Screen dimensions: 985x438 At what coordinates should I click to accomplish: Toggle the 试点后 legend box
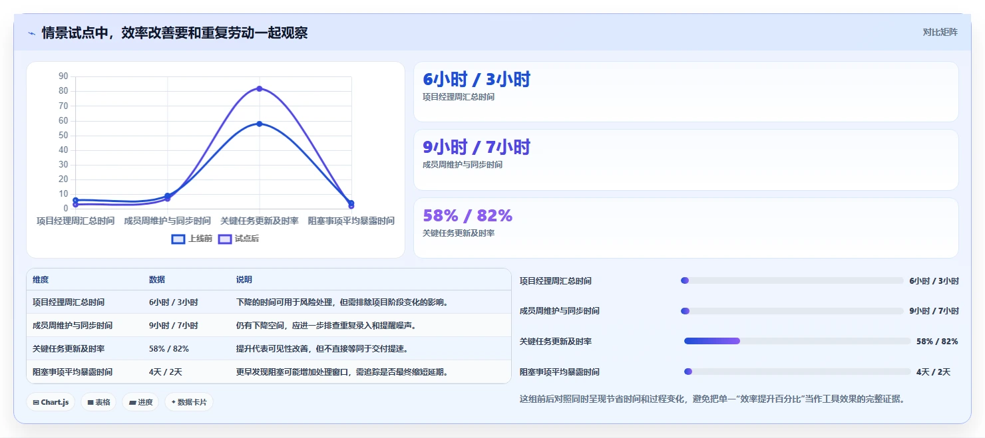225,239
